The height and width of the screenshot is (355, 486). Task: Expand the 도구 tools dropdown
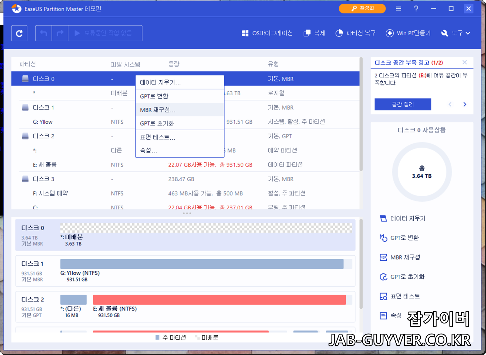tap(455, 33)
